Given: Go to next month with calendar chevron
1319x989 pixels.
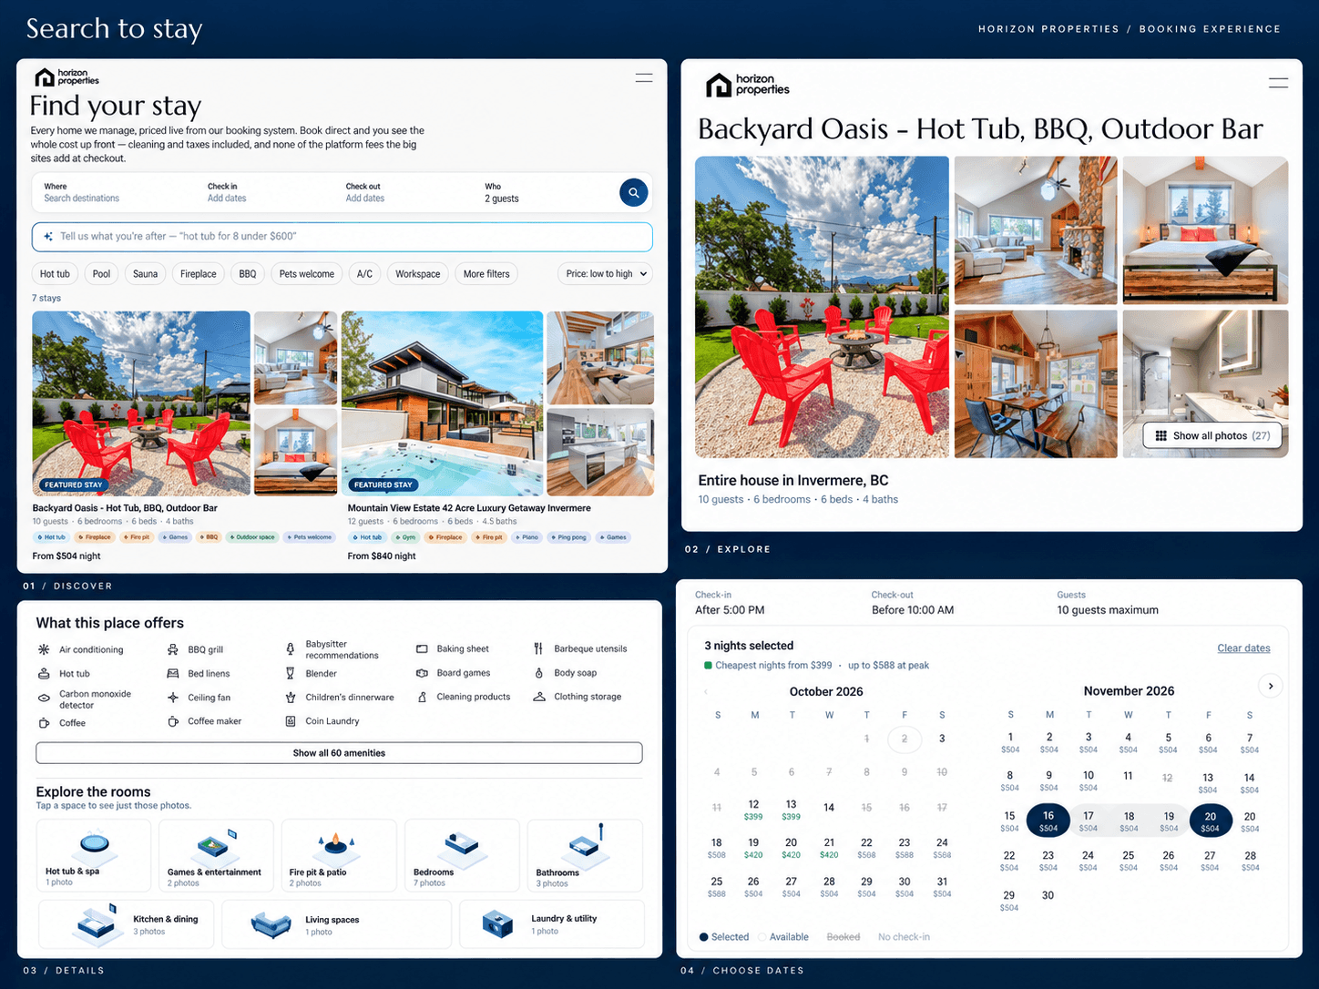Looking at the screenshot, I should click(x=1271, y=686).
